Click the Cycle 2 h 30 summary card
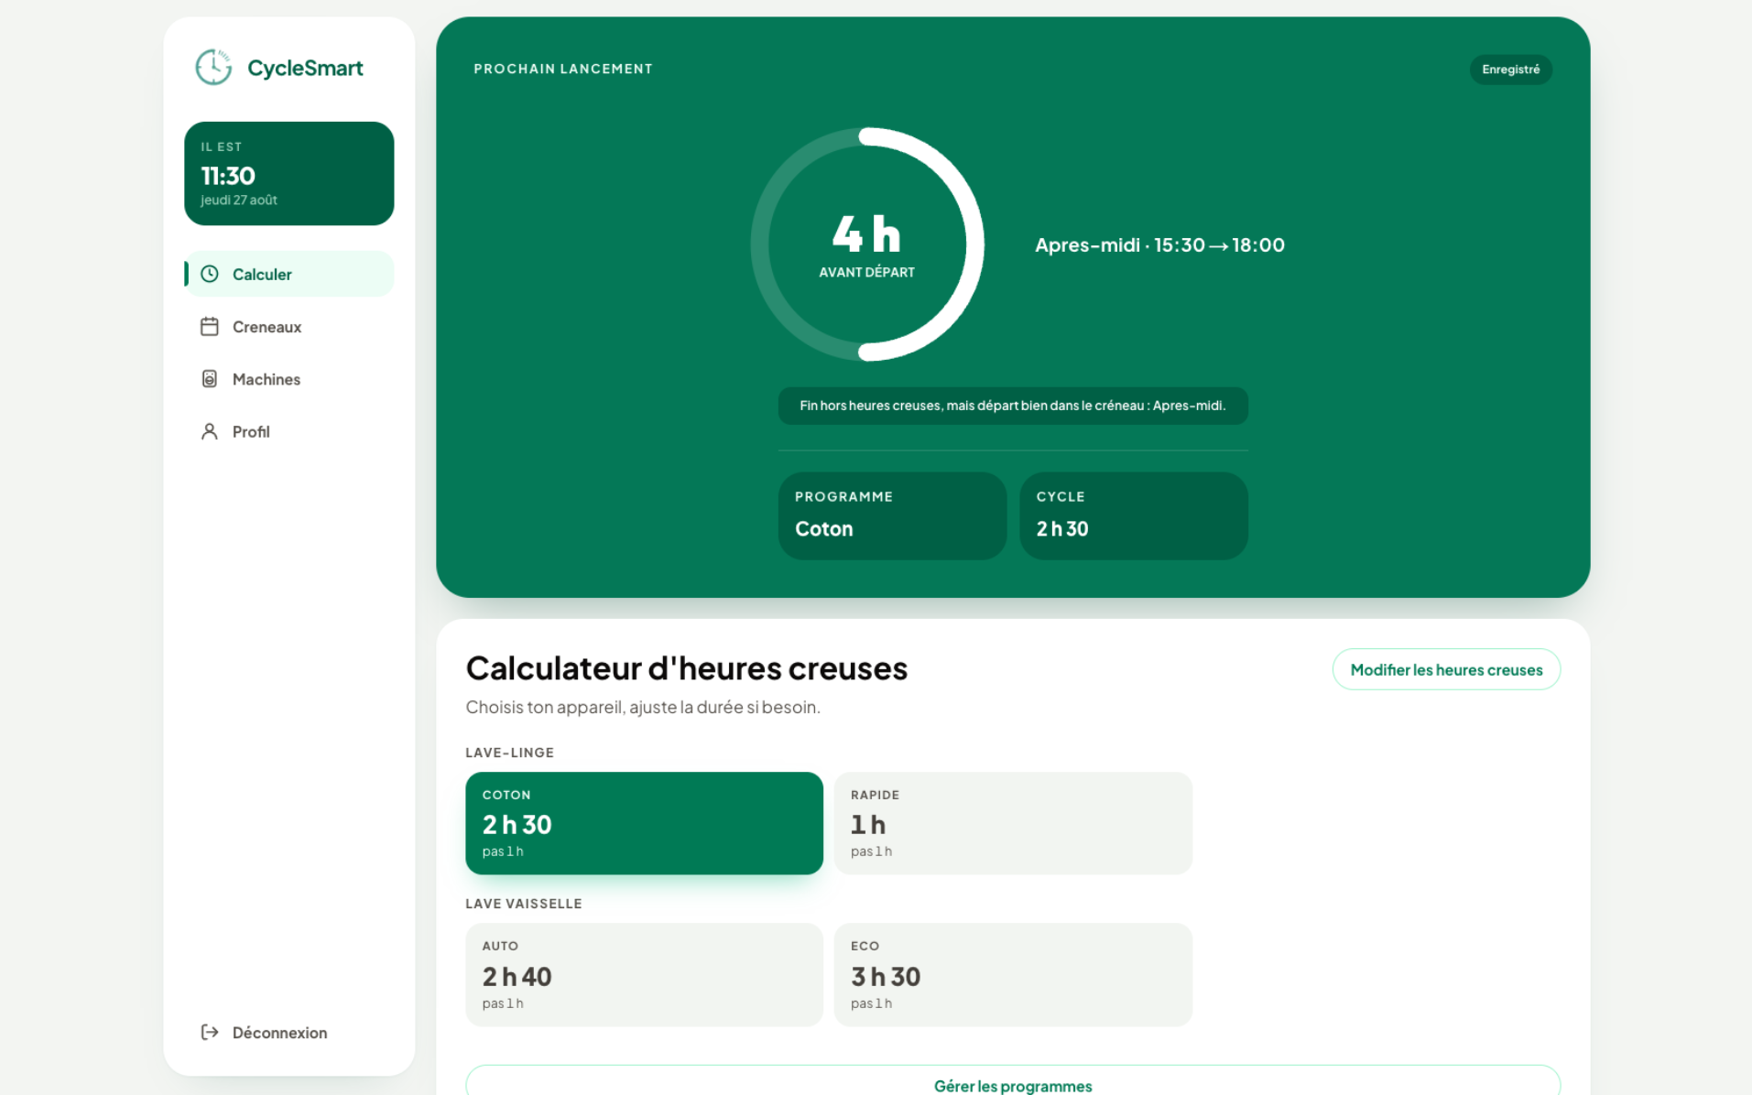The height and width of the screenshot is (1095, 1752). (1134, 515)
